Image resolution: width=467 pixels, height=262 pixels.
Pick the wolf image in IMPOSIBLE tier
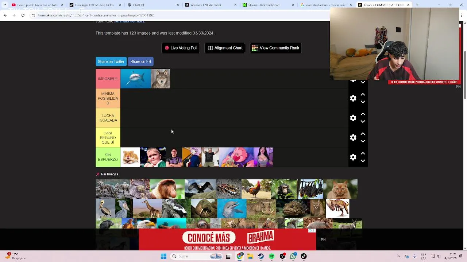[x=161, y=79]
